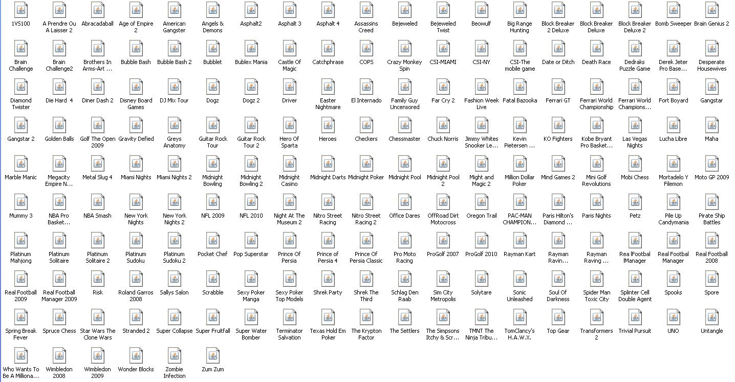Select the Wonder Blocks file

click(136, 356)
